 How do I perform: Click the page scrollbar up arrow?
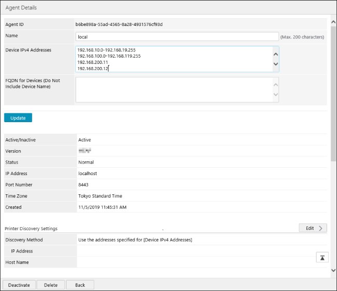click(x=333, y=21)
